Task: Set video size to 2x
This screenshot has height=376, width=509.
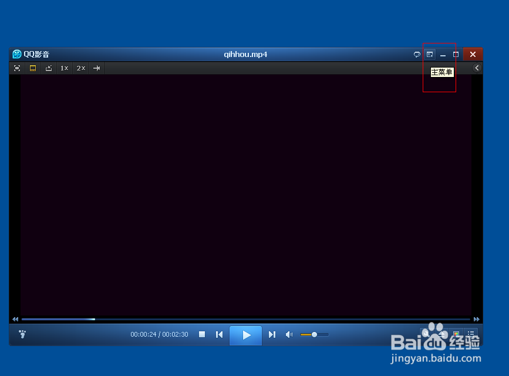Action: [80, 68]
